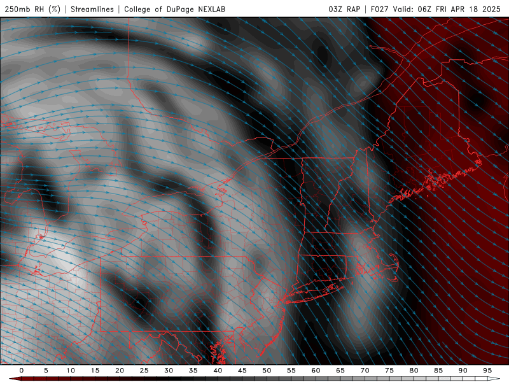Image resolution: width=509 pixels, height=382 pixels.
Task: Click the 40 label on the RH legend
Action: 218,371
